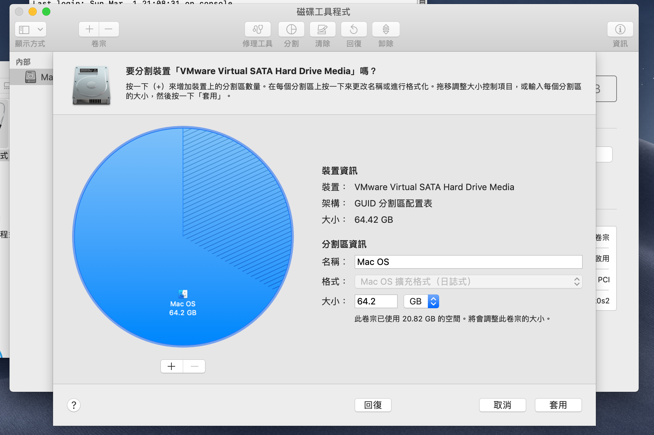
Task: Toggle the sidebar view icon
Action: tap(24, 29)
